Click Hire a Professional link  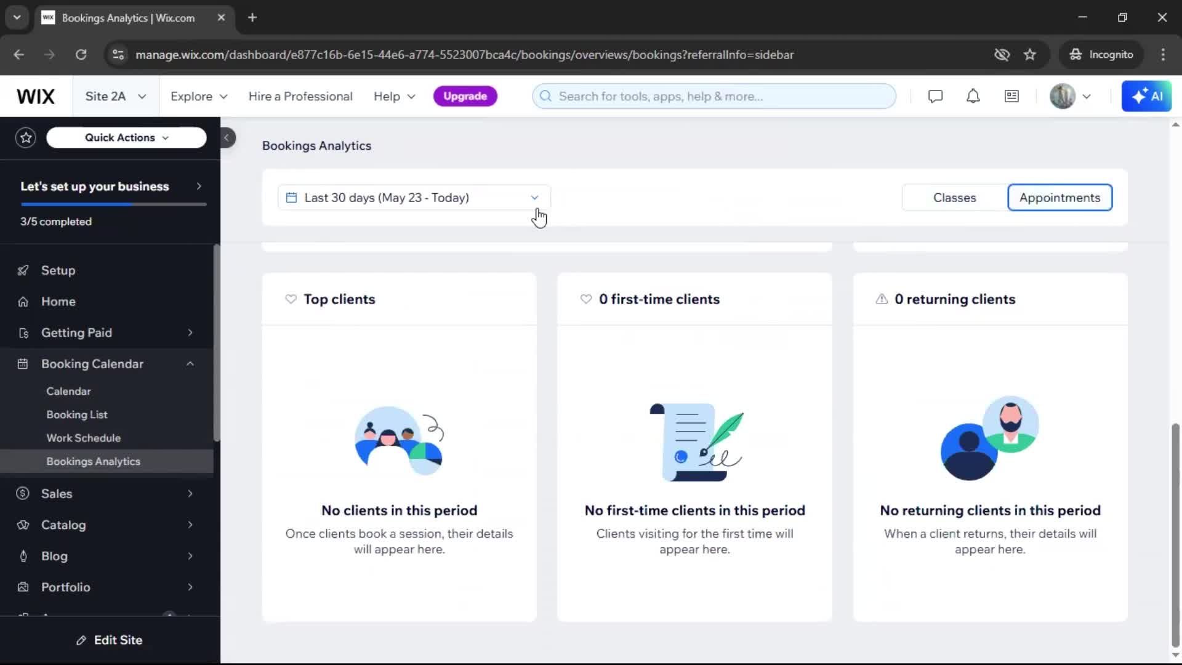[x=300, y=97]
